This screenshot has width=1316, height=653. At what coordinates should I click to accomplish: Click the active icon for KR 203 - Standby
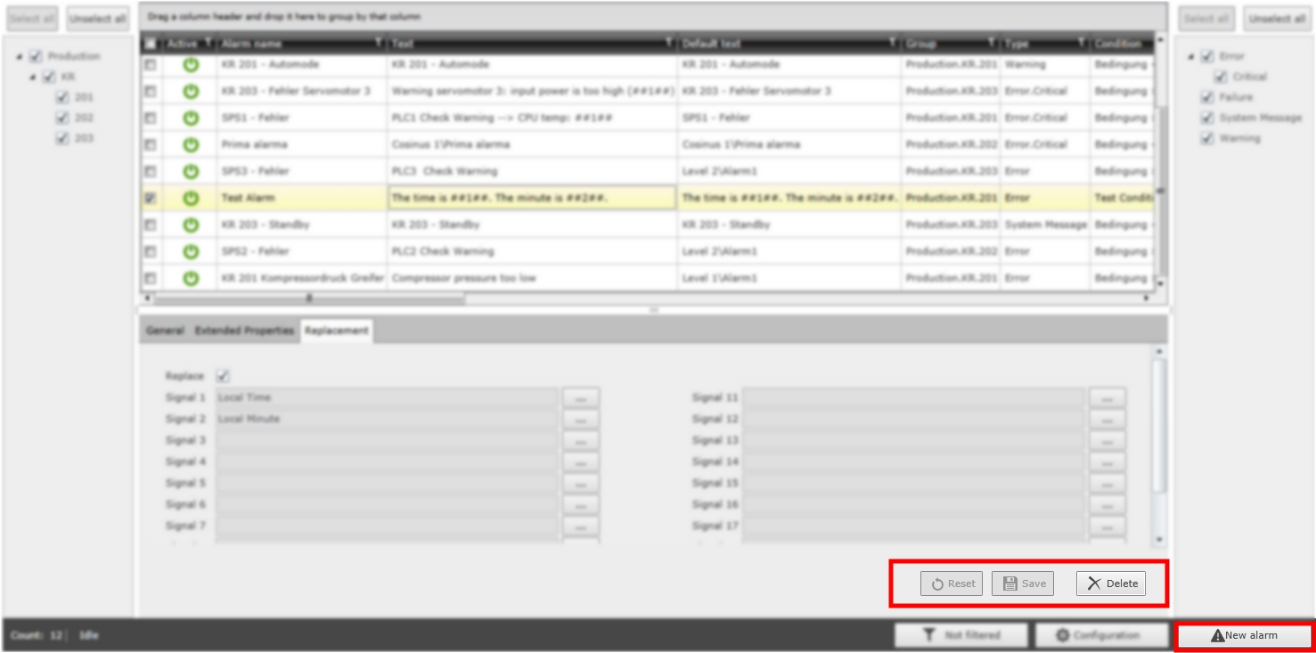190,224
